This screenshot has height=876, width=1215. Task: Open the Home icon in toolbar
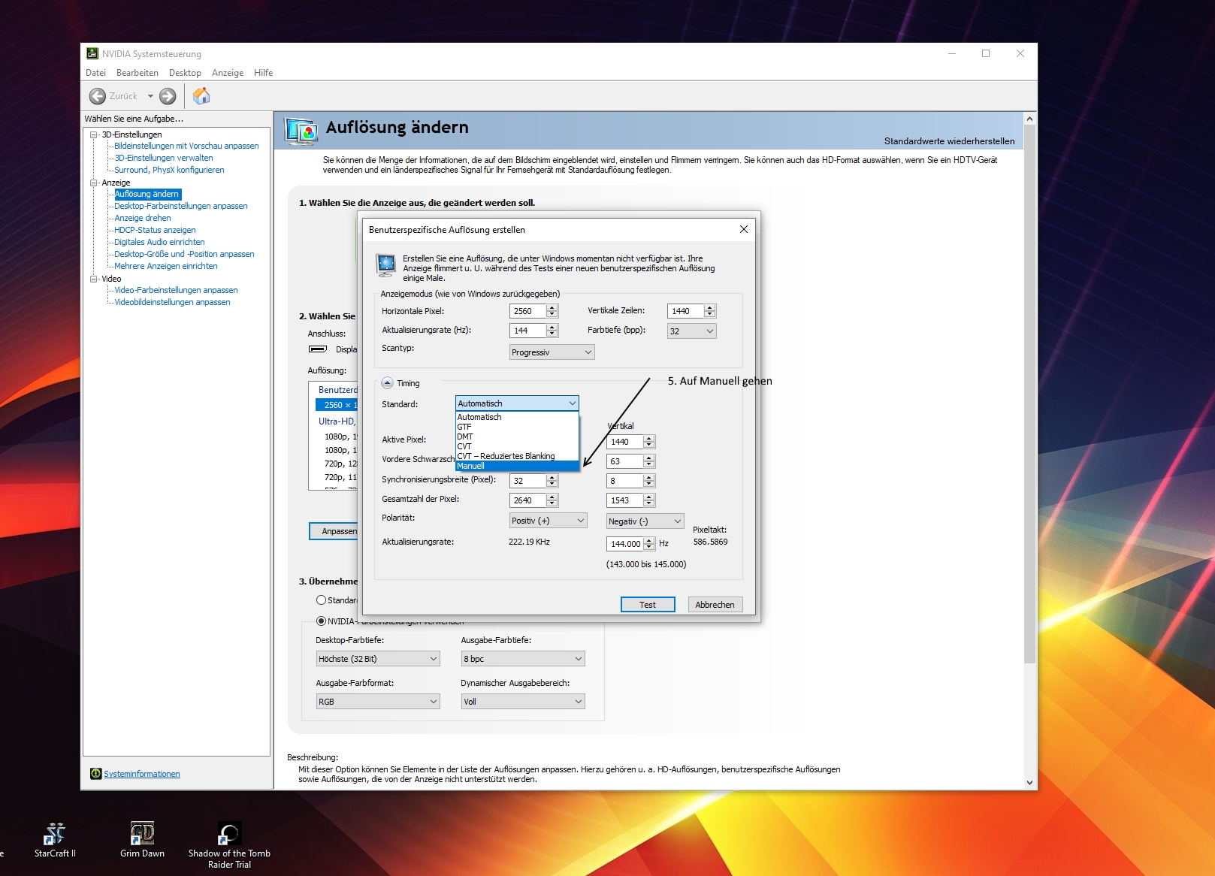coord(201,95)
